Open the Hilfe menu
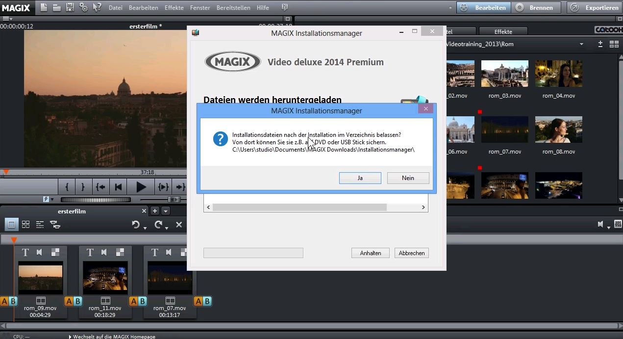 [x=263, y=8]
